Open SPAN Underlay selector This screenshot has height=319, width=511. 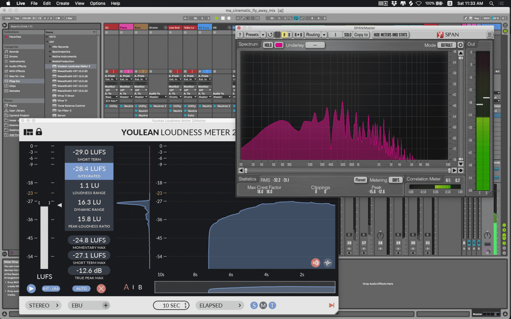pos(315,45)
